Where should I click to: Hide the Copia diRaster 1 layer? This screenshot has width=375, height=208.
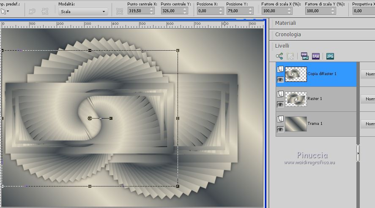280,79
